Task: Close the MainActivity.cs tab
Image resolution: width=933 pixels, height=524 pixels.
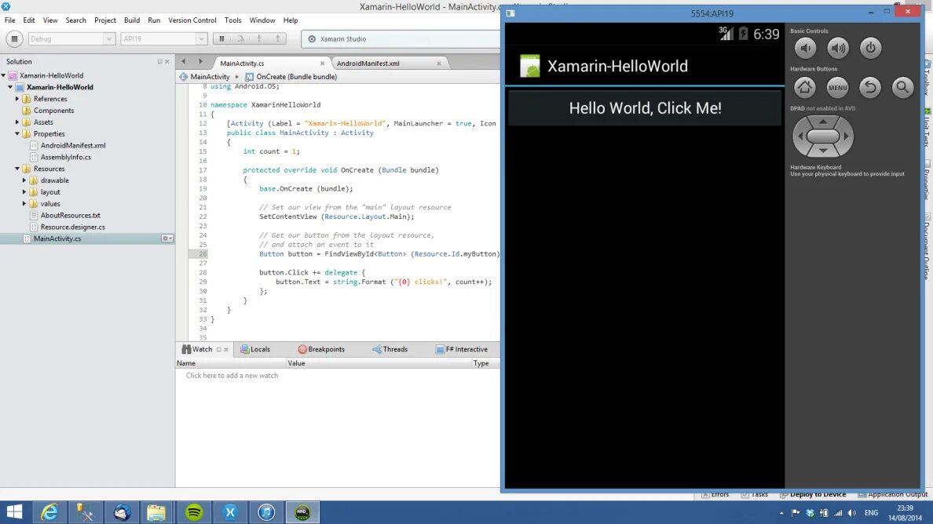Action: 323,64
